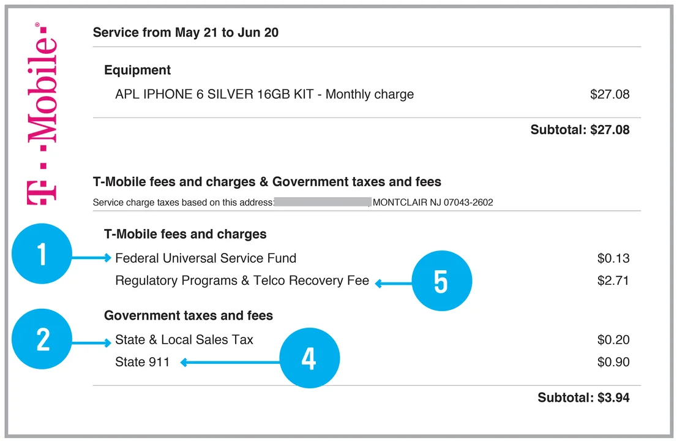Click the blue circle numbered 4
The height and width of the screenshot is (441, 685).
[x=309, y=358]
